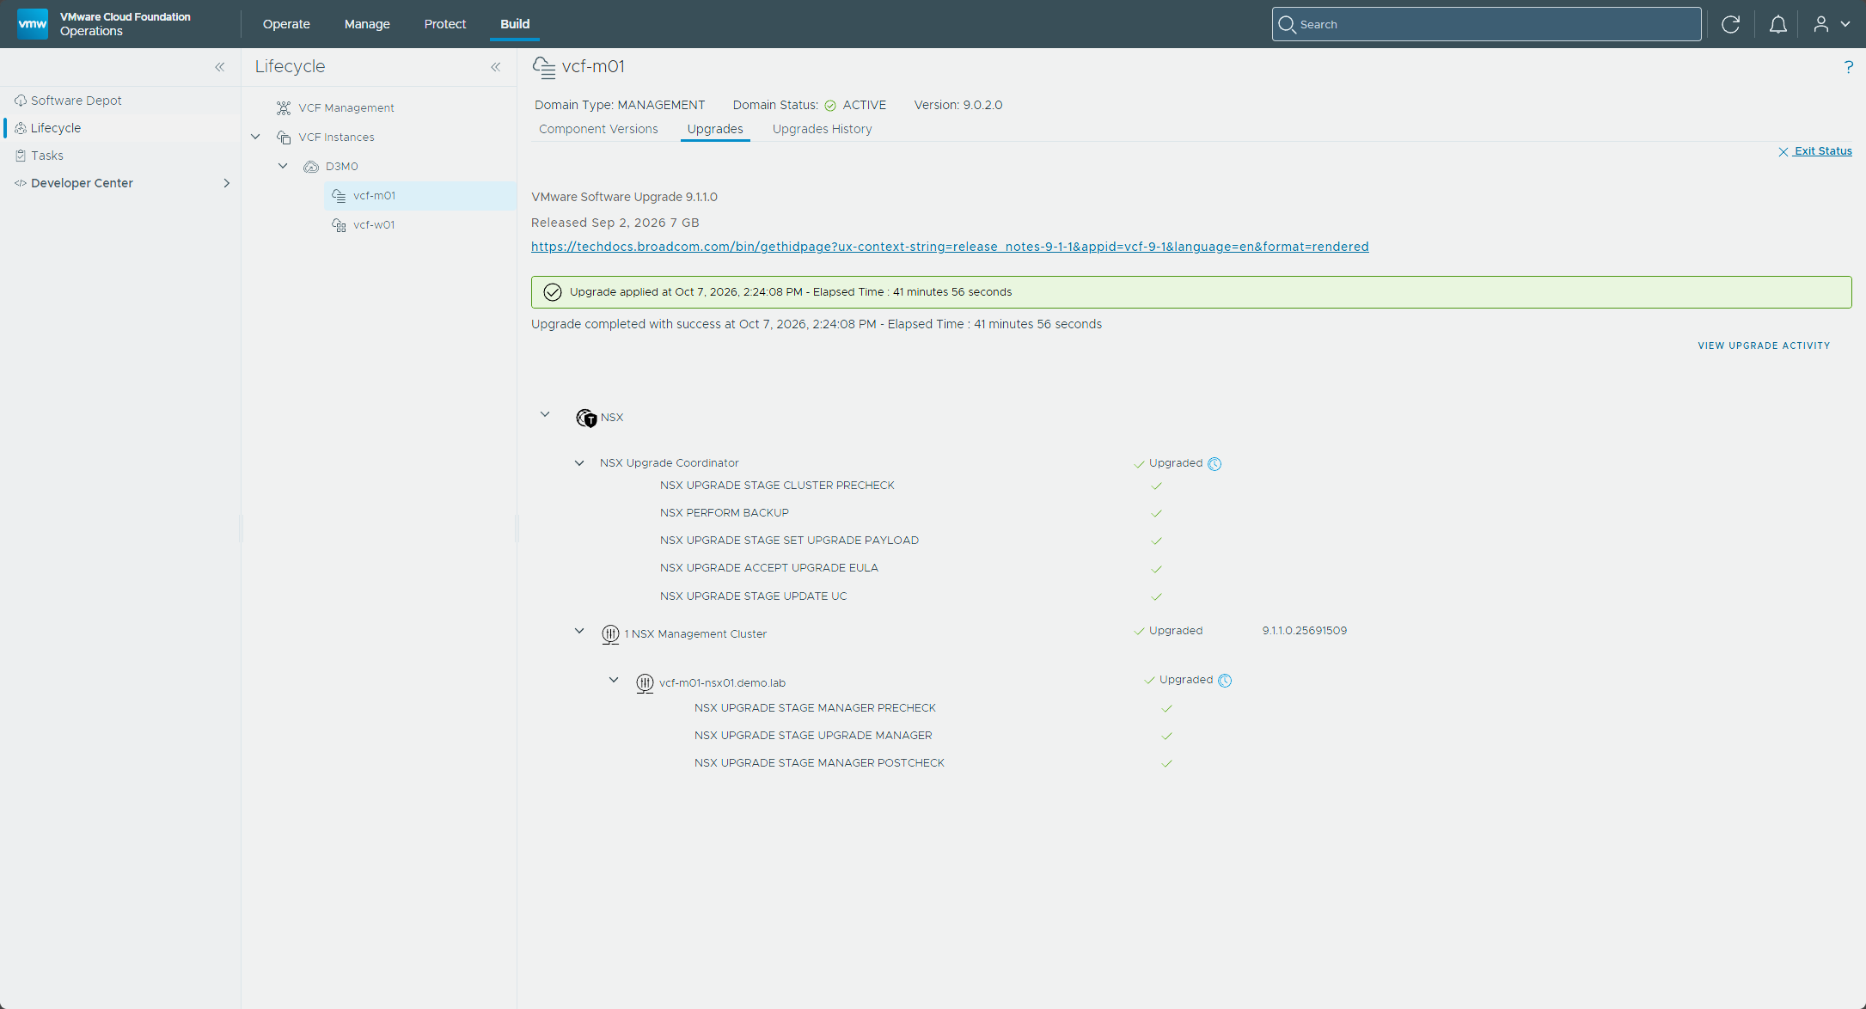Click the Tasks clipboard icon

coord(21,156)
